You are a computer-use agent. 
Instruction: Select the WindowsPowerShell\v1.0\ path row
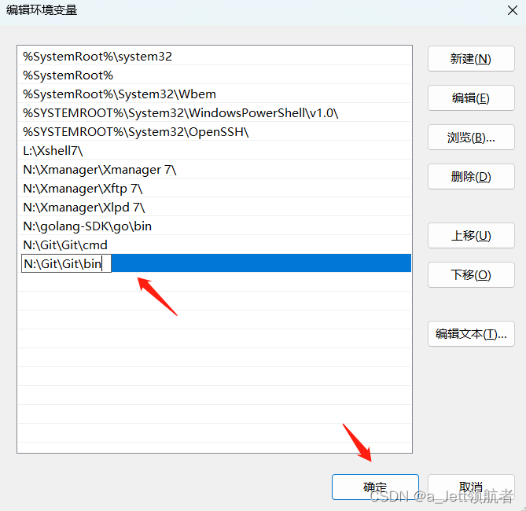click(x=215, y=112)
